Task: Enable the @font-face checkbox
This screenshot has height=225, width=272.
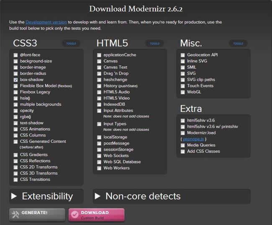Action: [15, 55]
